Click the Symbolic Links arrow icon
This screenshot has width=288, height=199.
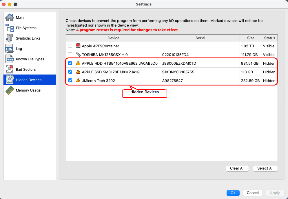9,38
